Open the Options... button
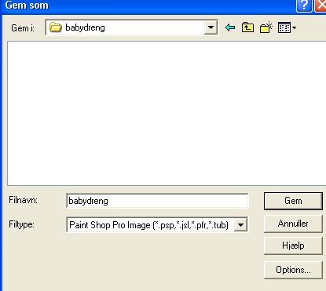 pos(293,270)
